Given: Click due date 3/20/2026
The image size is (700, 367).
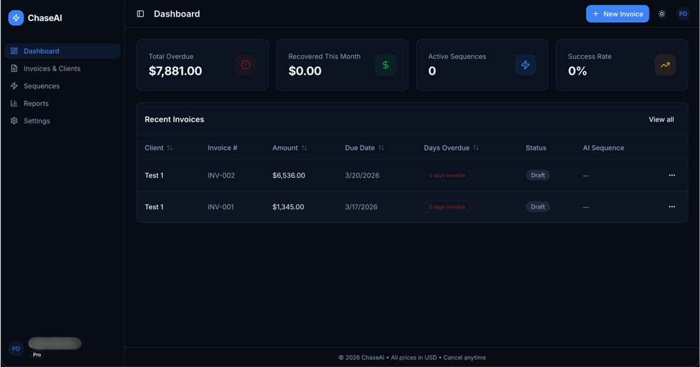Looking at the screenshot, I should coord(362,175).
